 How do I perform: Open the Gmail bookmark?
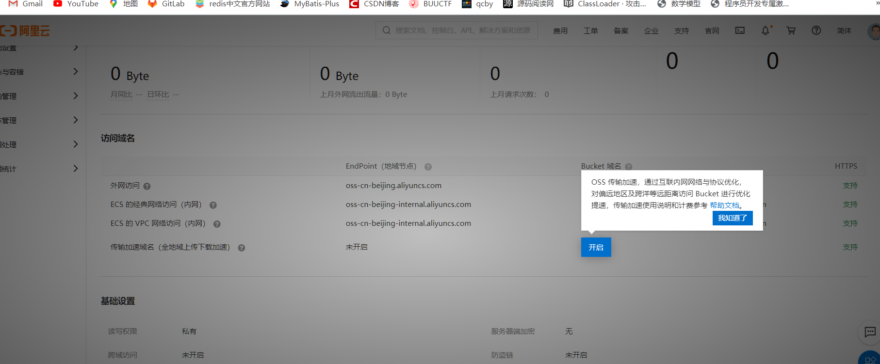pyautogui.click(x=26, y=4)
